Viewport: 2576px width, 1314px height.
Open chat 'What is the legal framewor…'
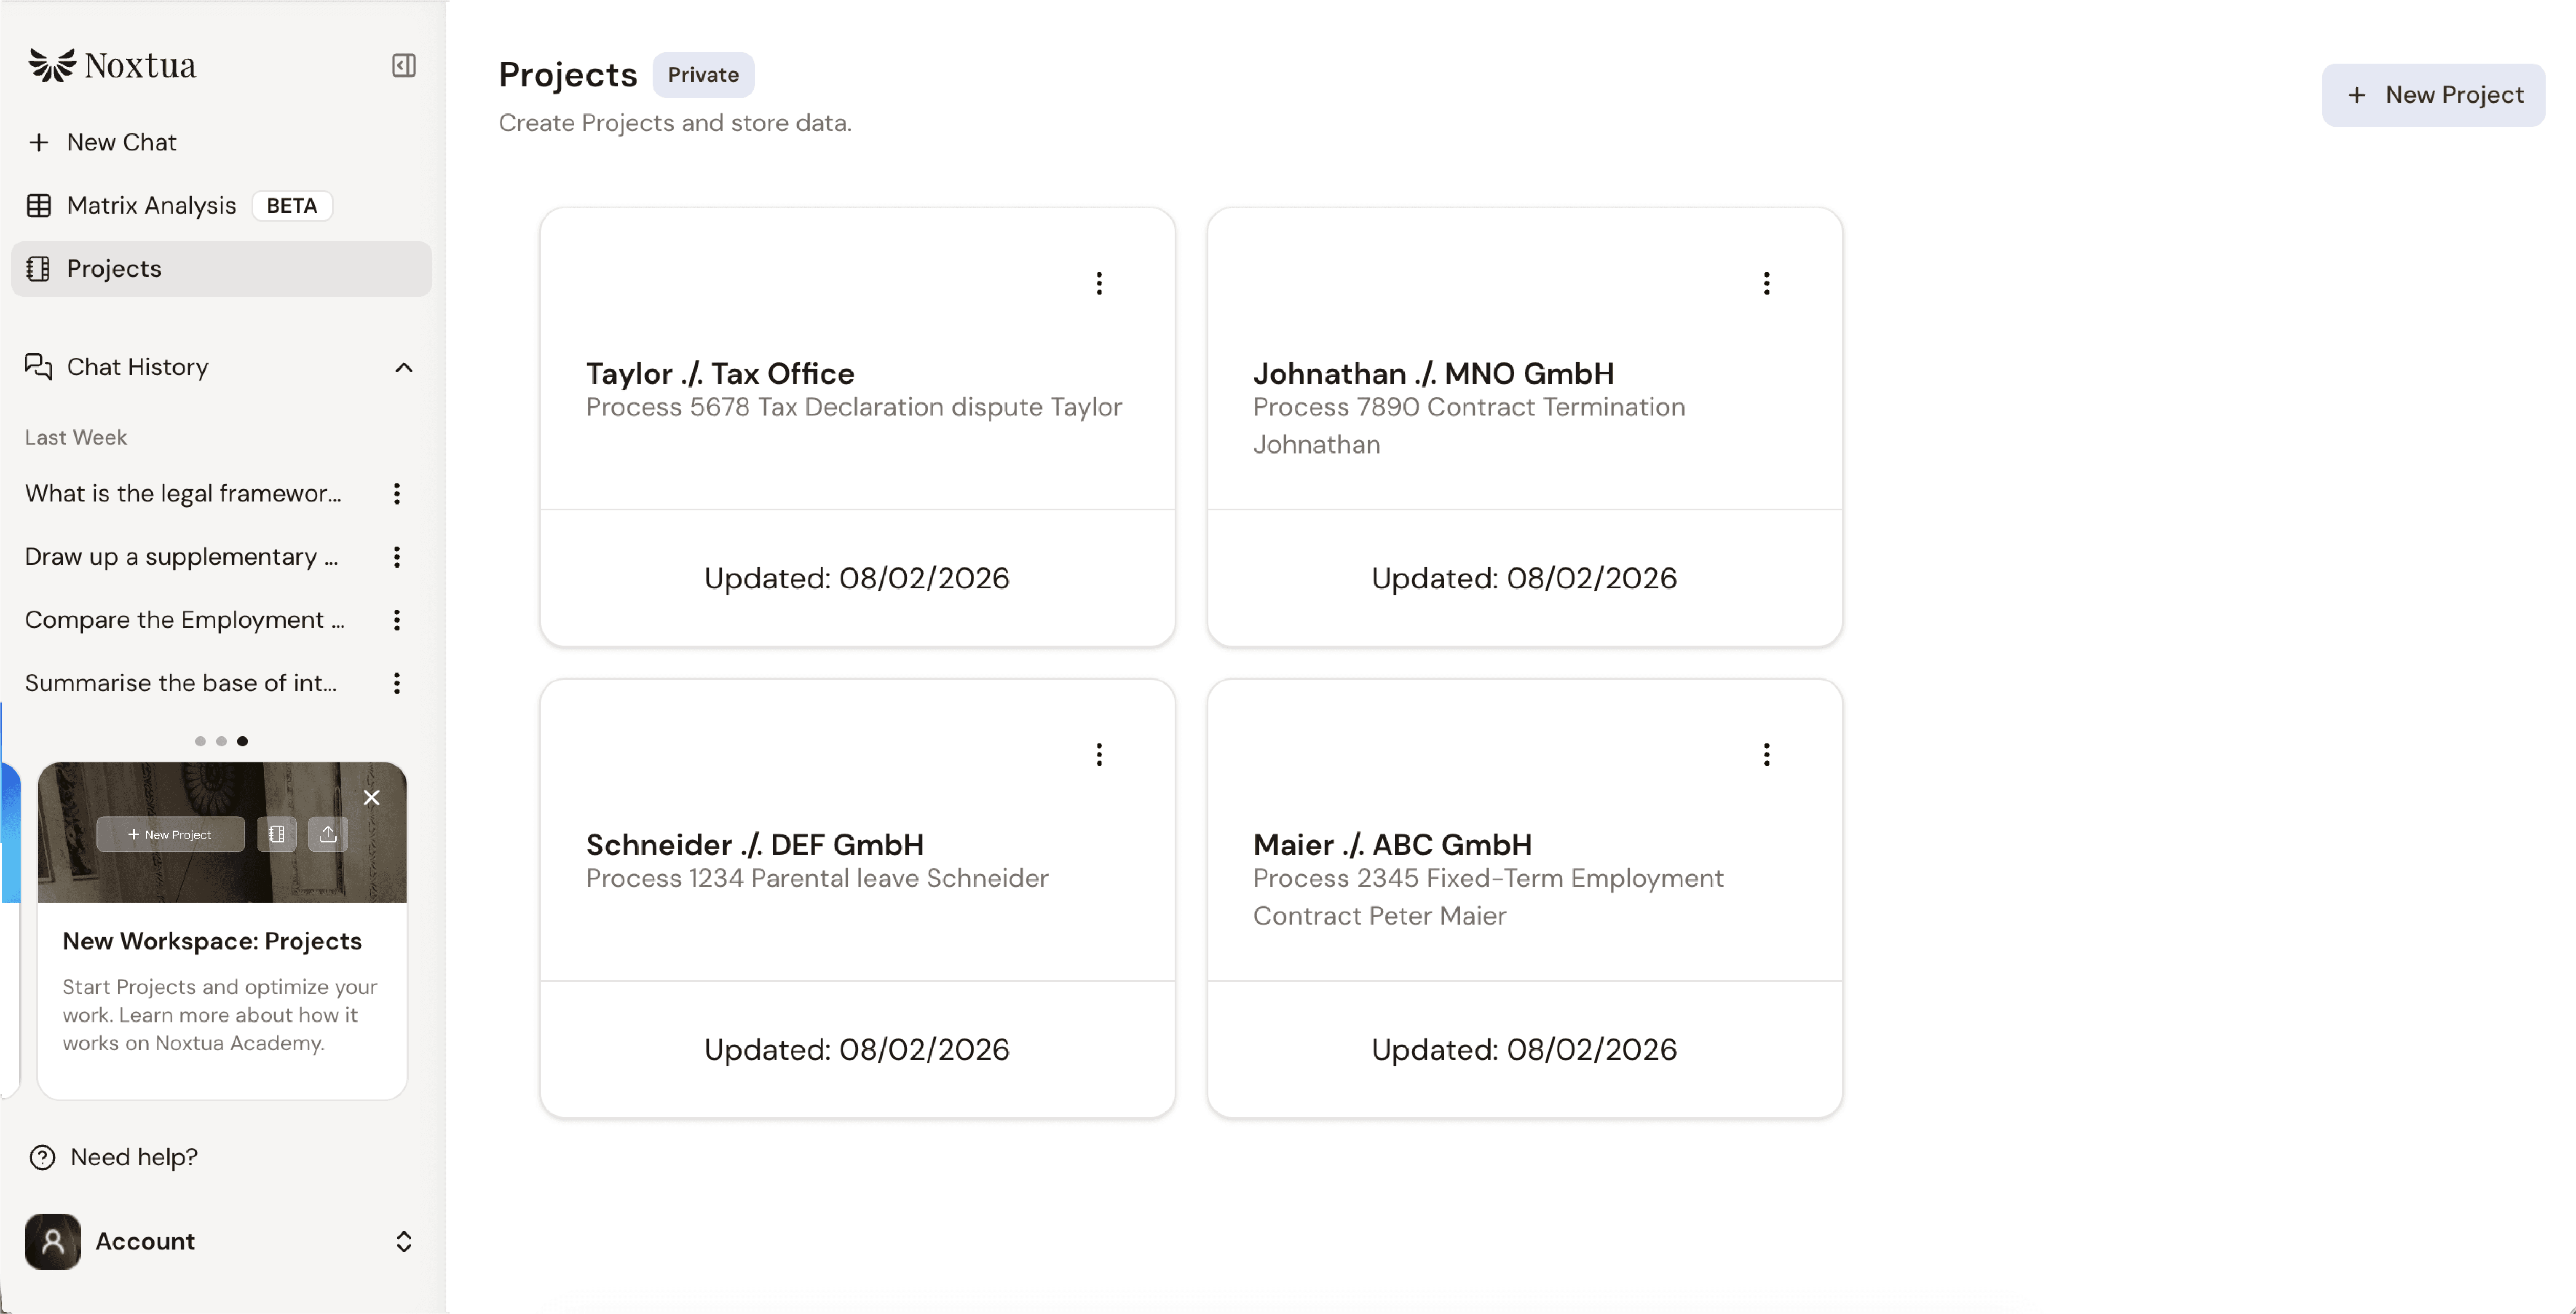(183, 493)
